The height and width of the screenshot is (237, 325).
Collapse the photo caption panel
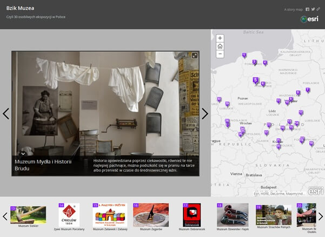(23, 153)
